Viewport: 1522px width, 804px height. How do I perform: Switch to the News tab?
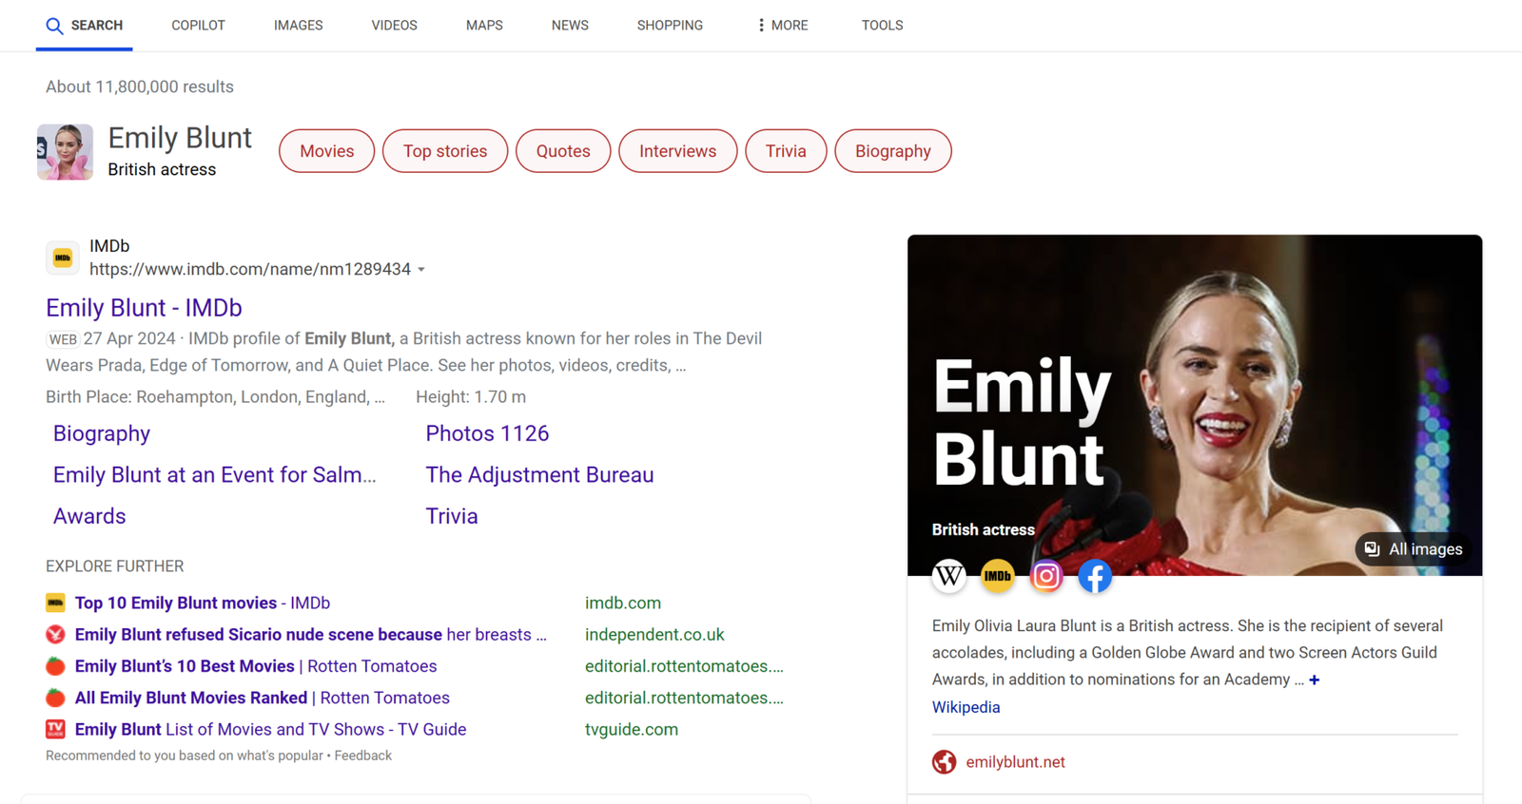tap(569, 26)
